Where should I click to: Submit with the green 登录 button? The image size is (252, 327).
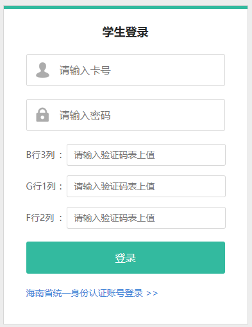[126, 258]
